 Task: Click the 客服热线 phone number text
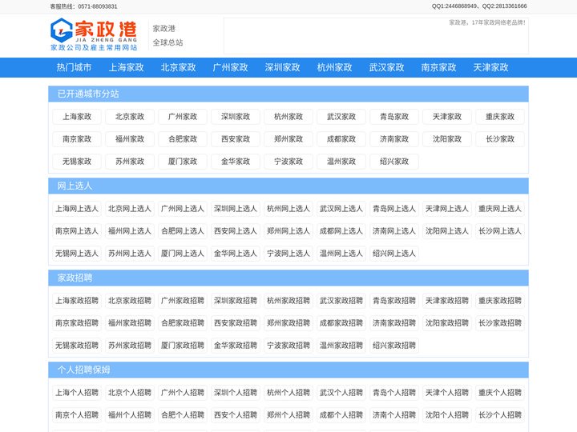tap(83, 6)
